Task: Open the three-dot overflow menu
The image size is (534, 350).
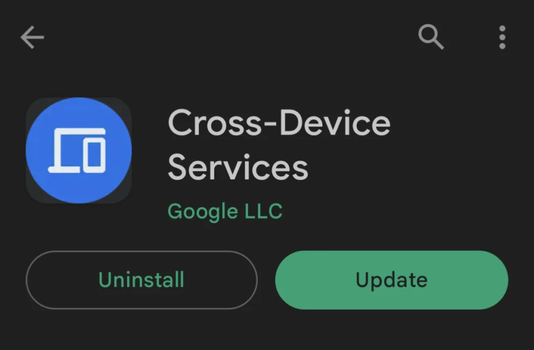Action: click(x=502, y=37)
